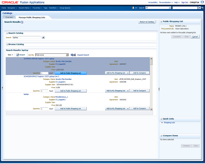Screen dimensions: 205x164
Task: Click the Oracle chat bubble icon
Action: pos(202,2)
